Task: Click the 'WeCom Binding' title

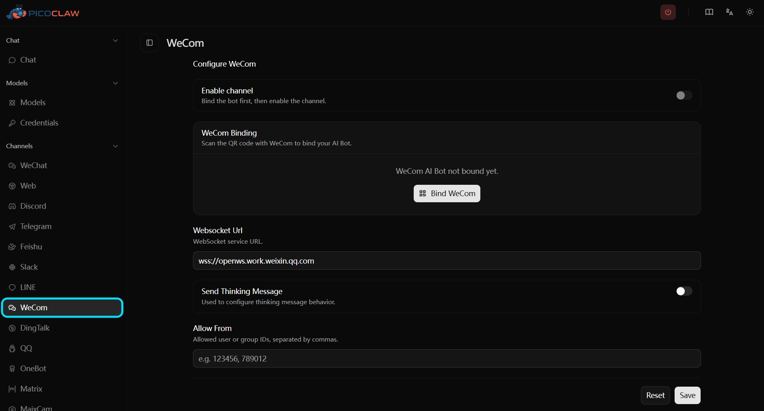Action: 229,133
